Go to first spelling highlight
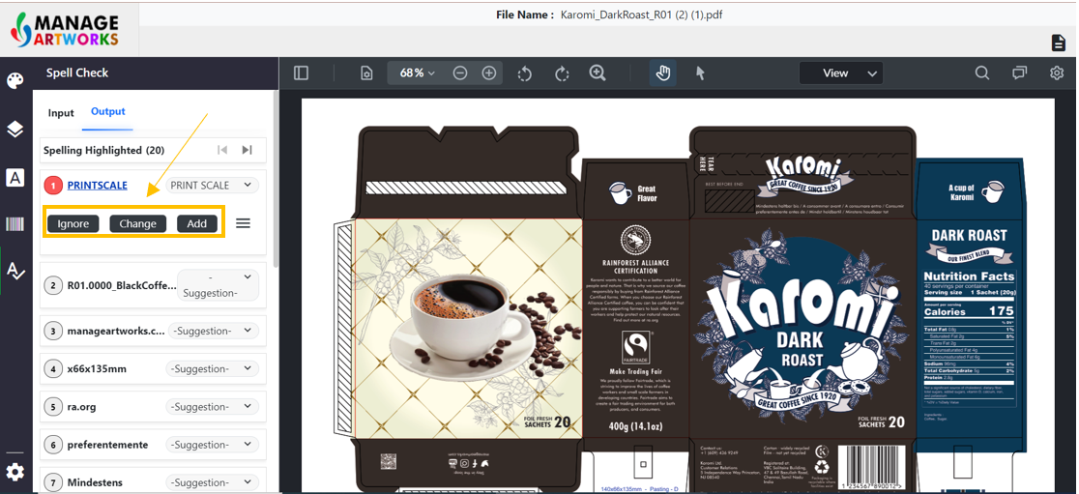 (x=222, y=150)
